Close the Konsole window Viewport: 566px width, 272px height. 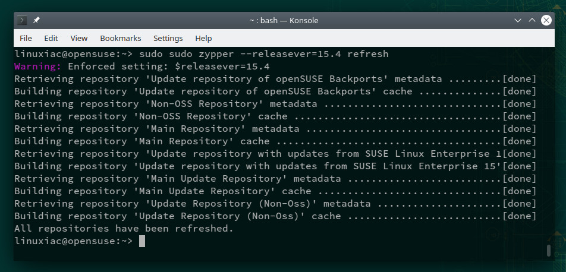point(546,21)
